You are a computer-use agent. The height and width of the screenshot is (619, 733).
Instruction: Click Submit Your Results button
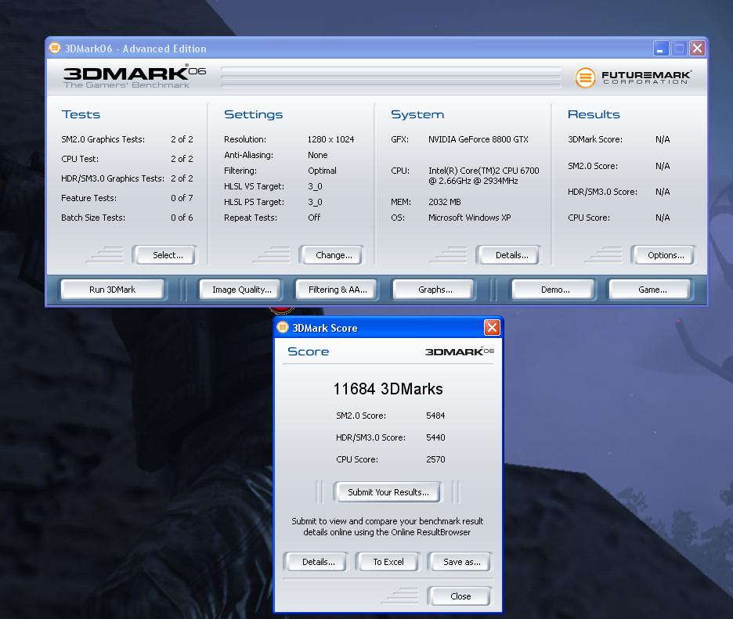pyautogui.click(x=388, y=492)
